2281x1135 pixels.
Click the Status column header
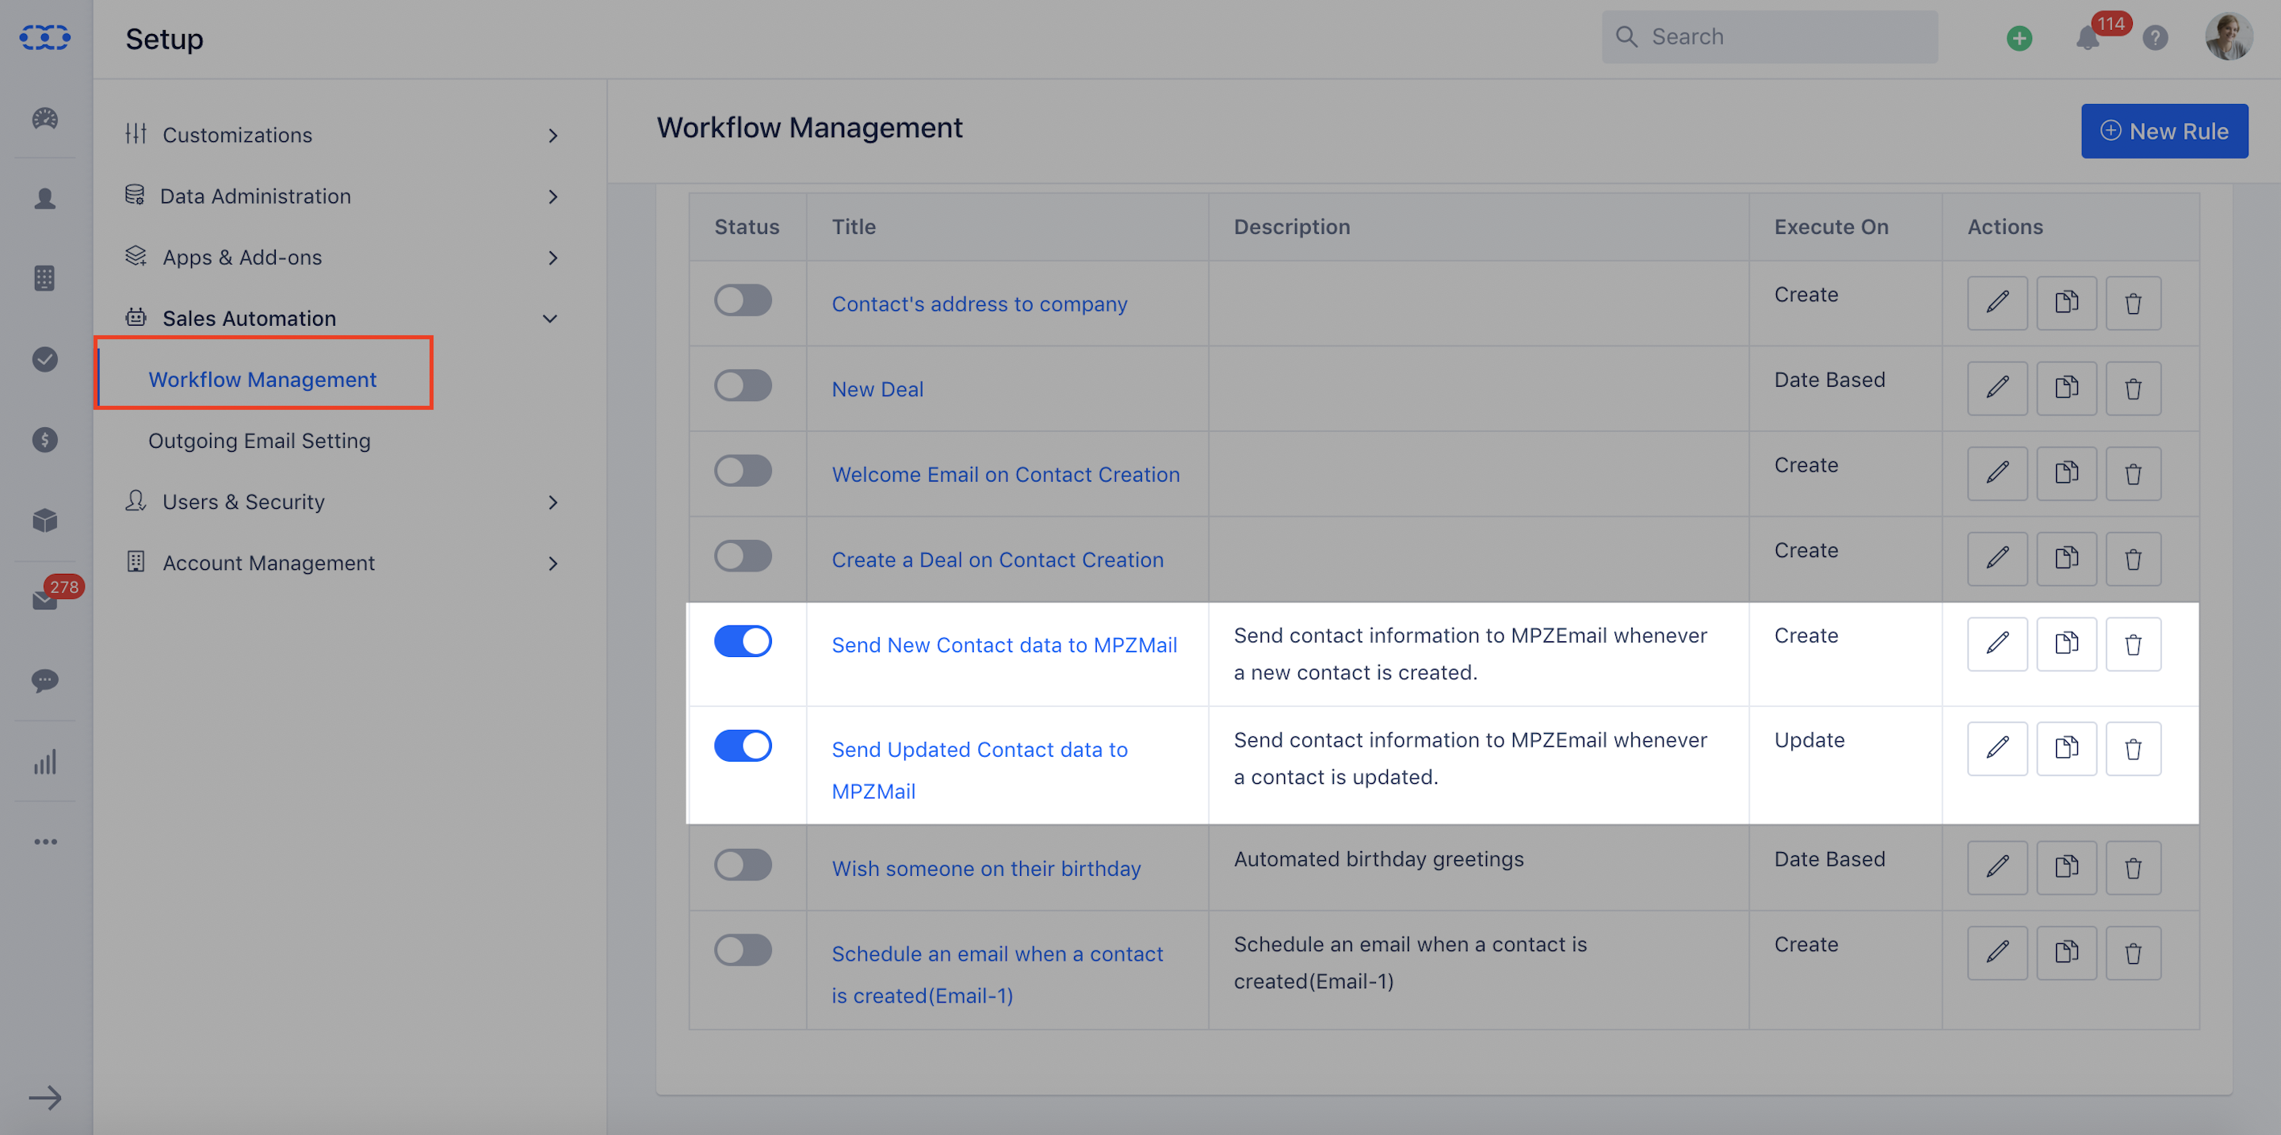[747, 227]
